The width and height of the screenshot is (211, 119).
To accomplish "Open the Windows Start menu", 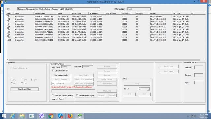I will (4, 116).
